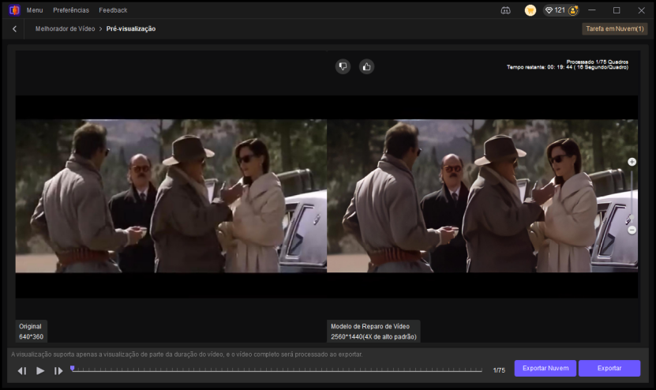Click the original video preview
This screenshot has width=656, height=390.
coord(171,197)
